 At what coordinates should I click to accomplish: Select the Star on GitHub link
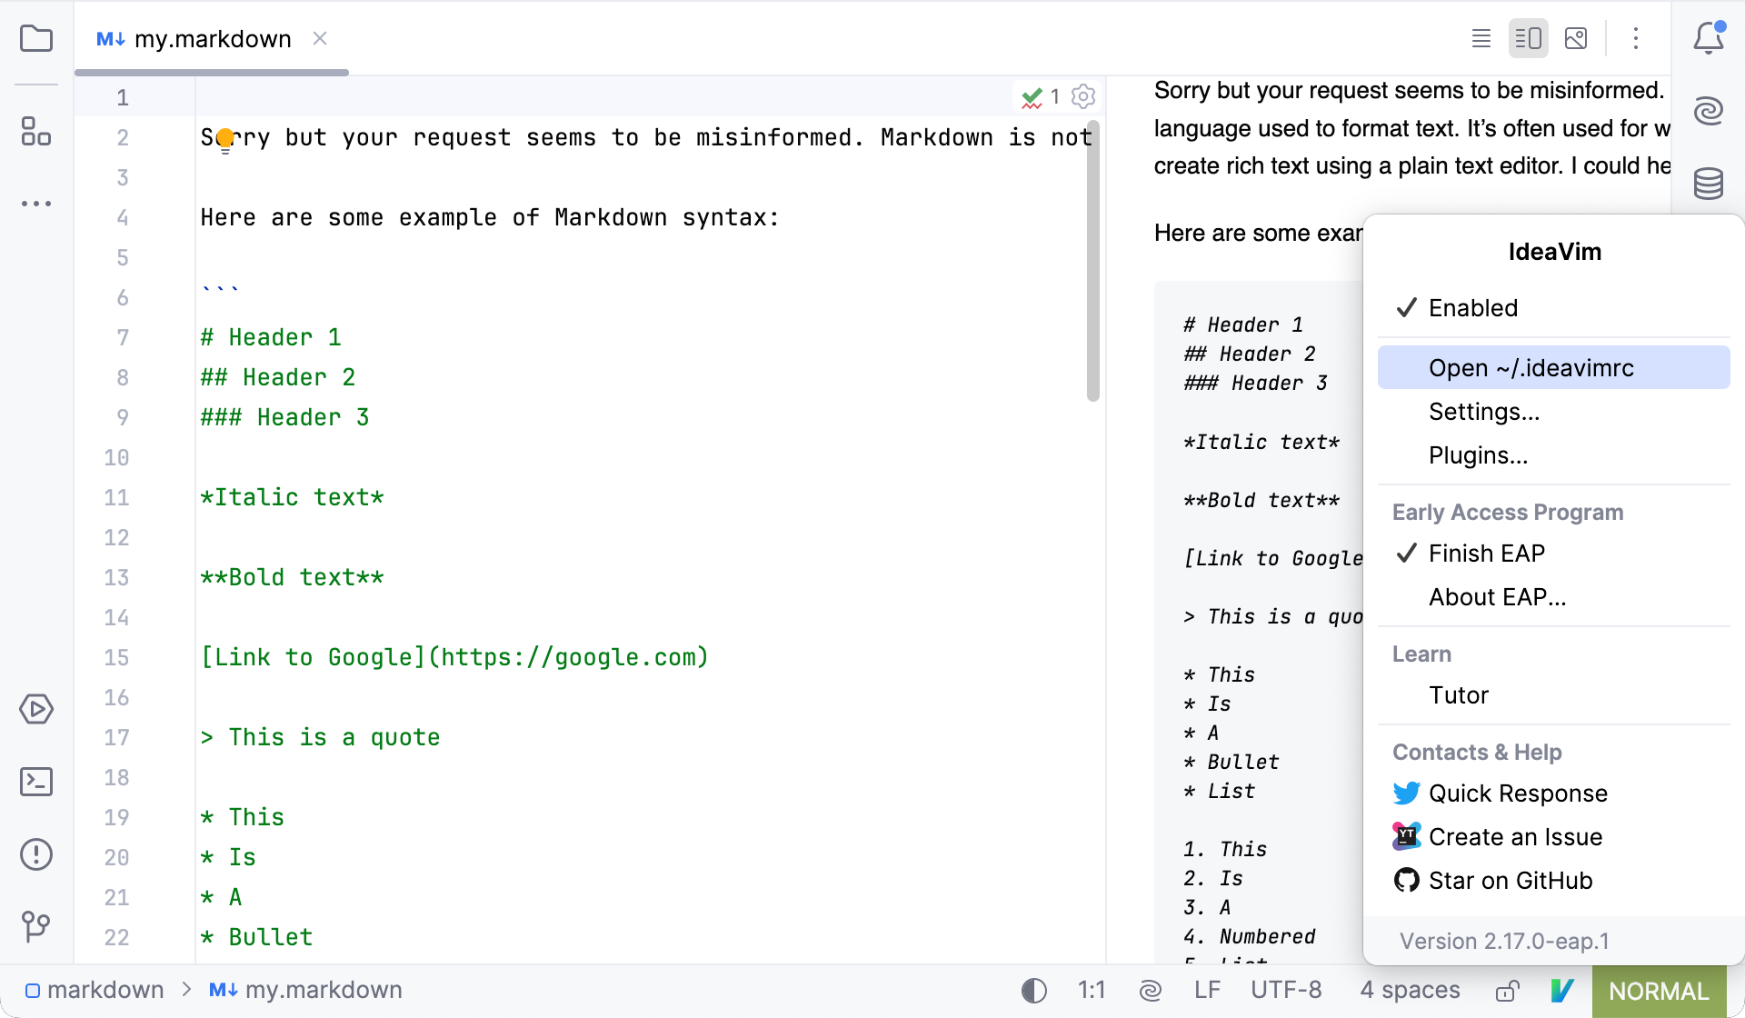tap(1510, 879)
